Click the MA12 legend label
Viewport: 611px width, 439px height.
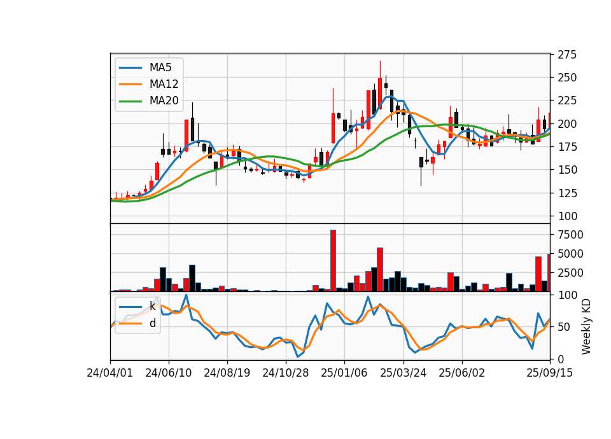click(x=164, y=84)
